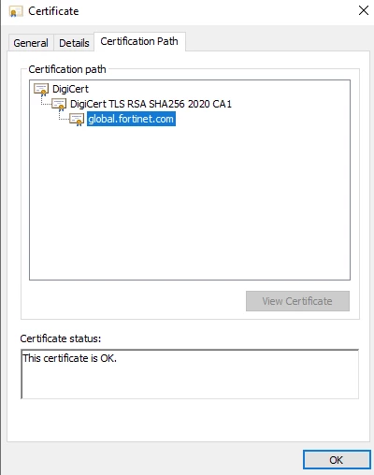This screenshot has width=374, height=475.
Task: Switch to the General tab
Action: 31,43
